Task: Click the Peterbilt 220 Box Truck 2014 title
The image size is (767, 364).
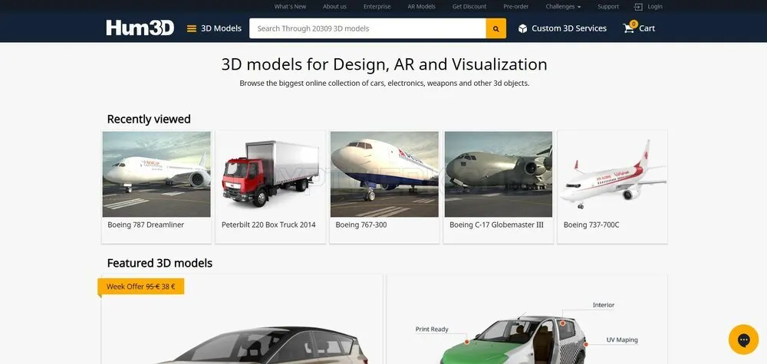Action: coord(268,225)
